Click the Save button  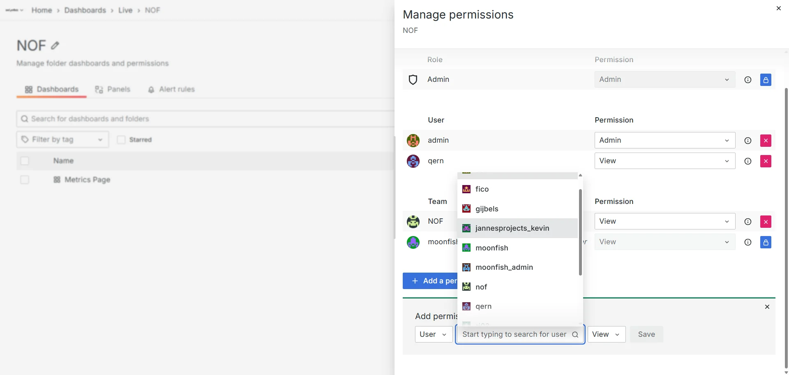[646, 334]
